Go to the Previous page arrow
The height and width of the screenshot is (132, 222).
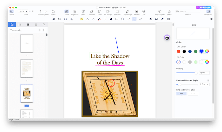coord(41,11)
